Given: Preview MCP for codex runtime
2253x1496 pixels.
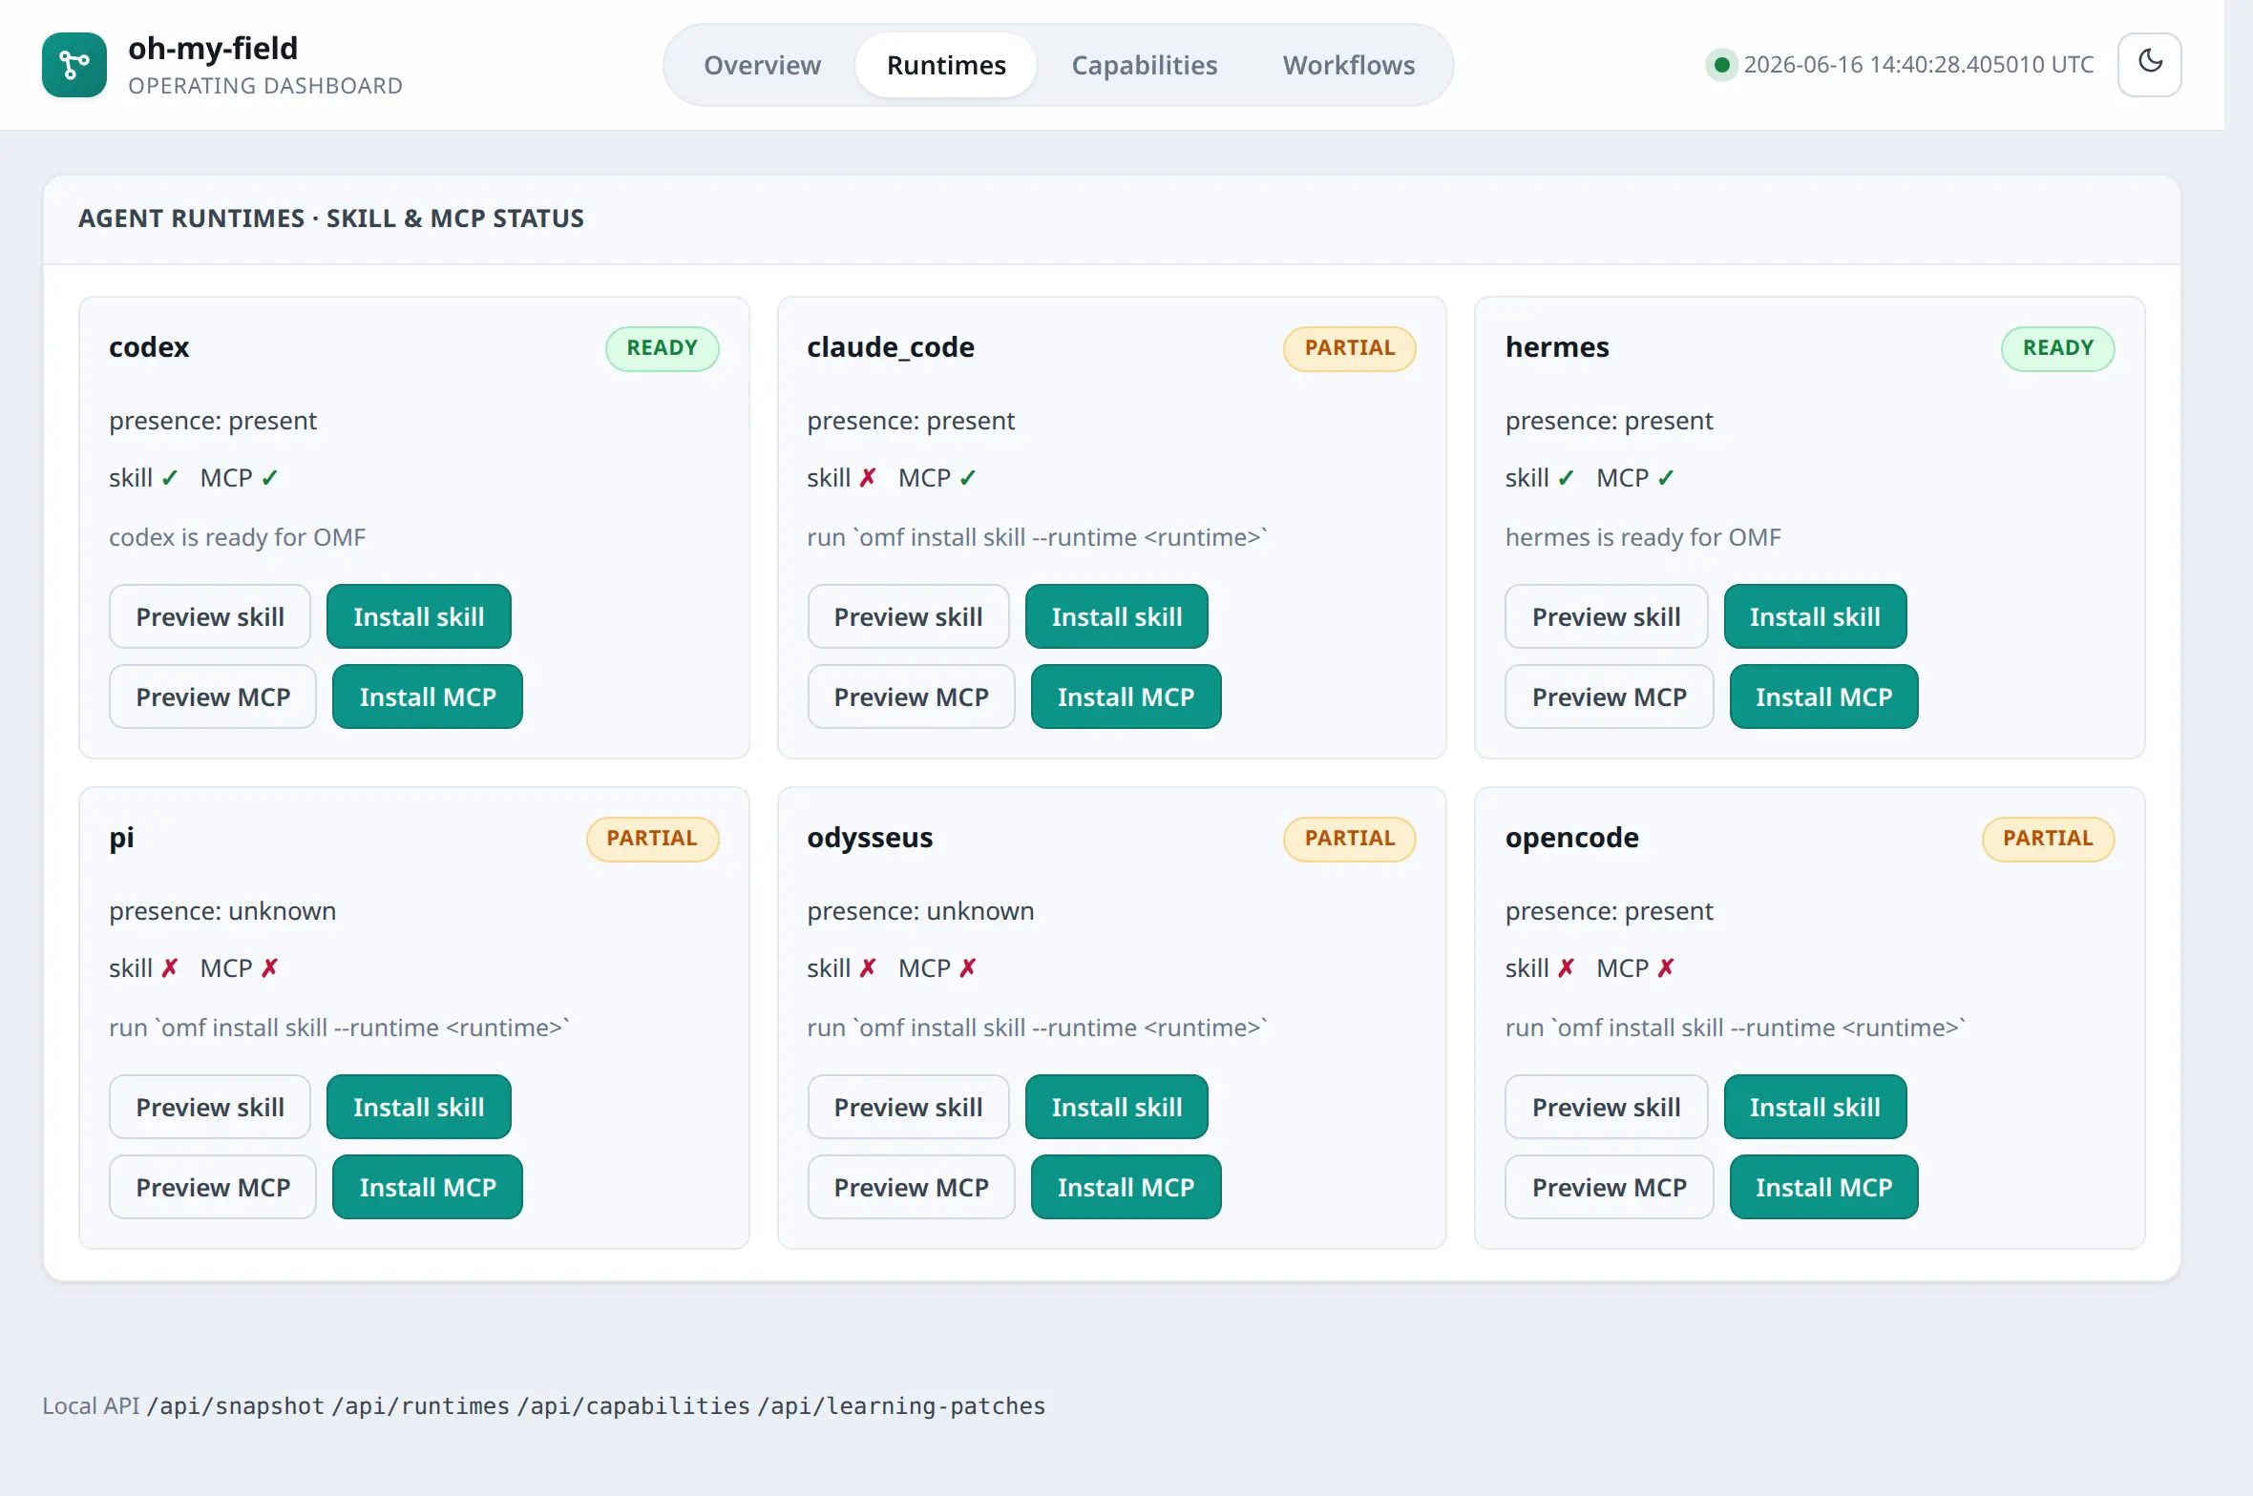Looking at the screenshot, I should pyautogui.click(x=213, y=696).
